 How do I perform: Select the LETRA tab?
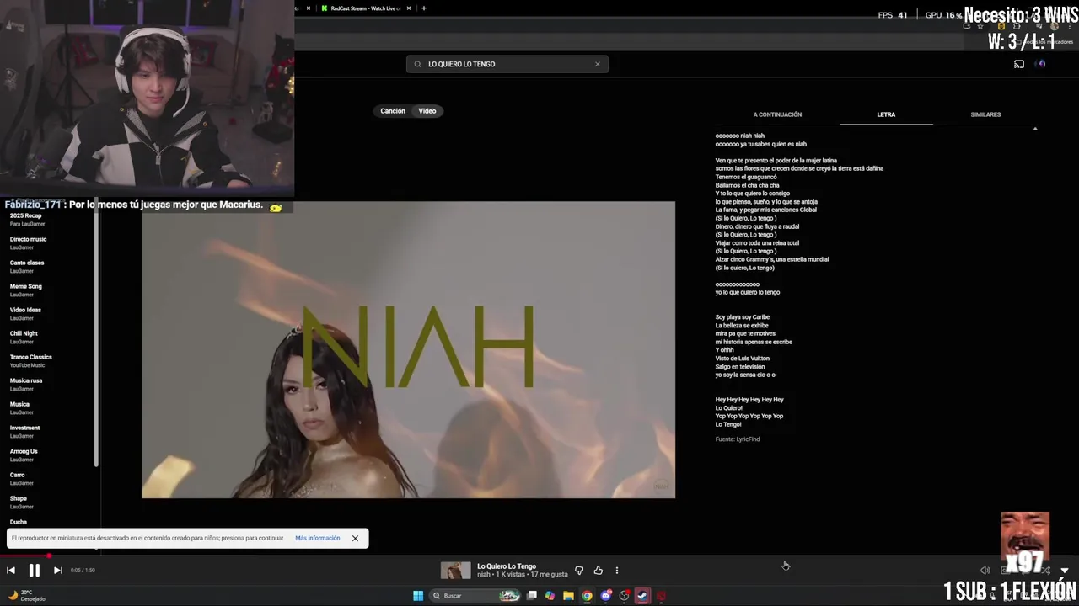coord(886,114)
